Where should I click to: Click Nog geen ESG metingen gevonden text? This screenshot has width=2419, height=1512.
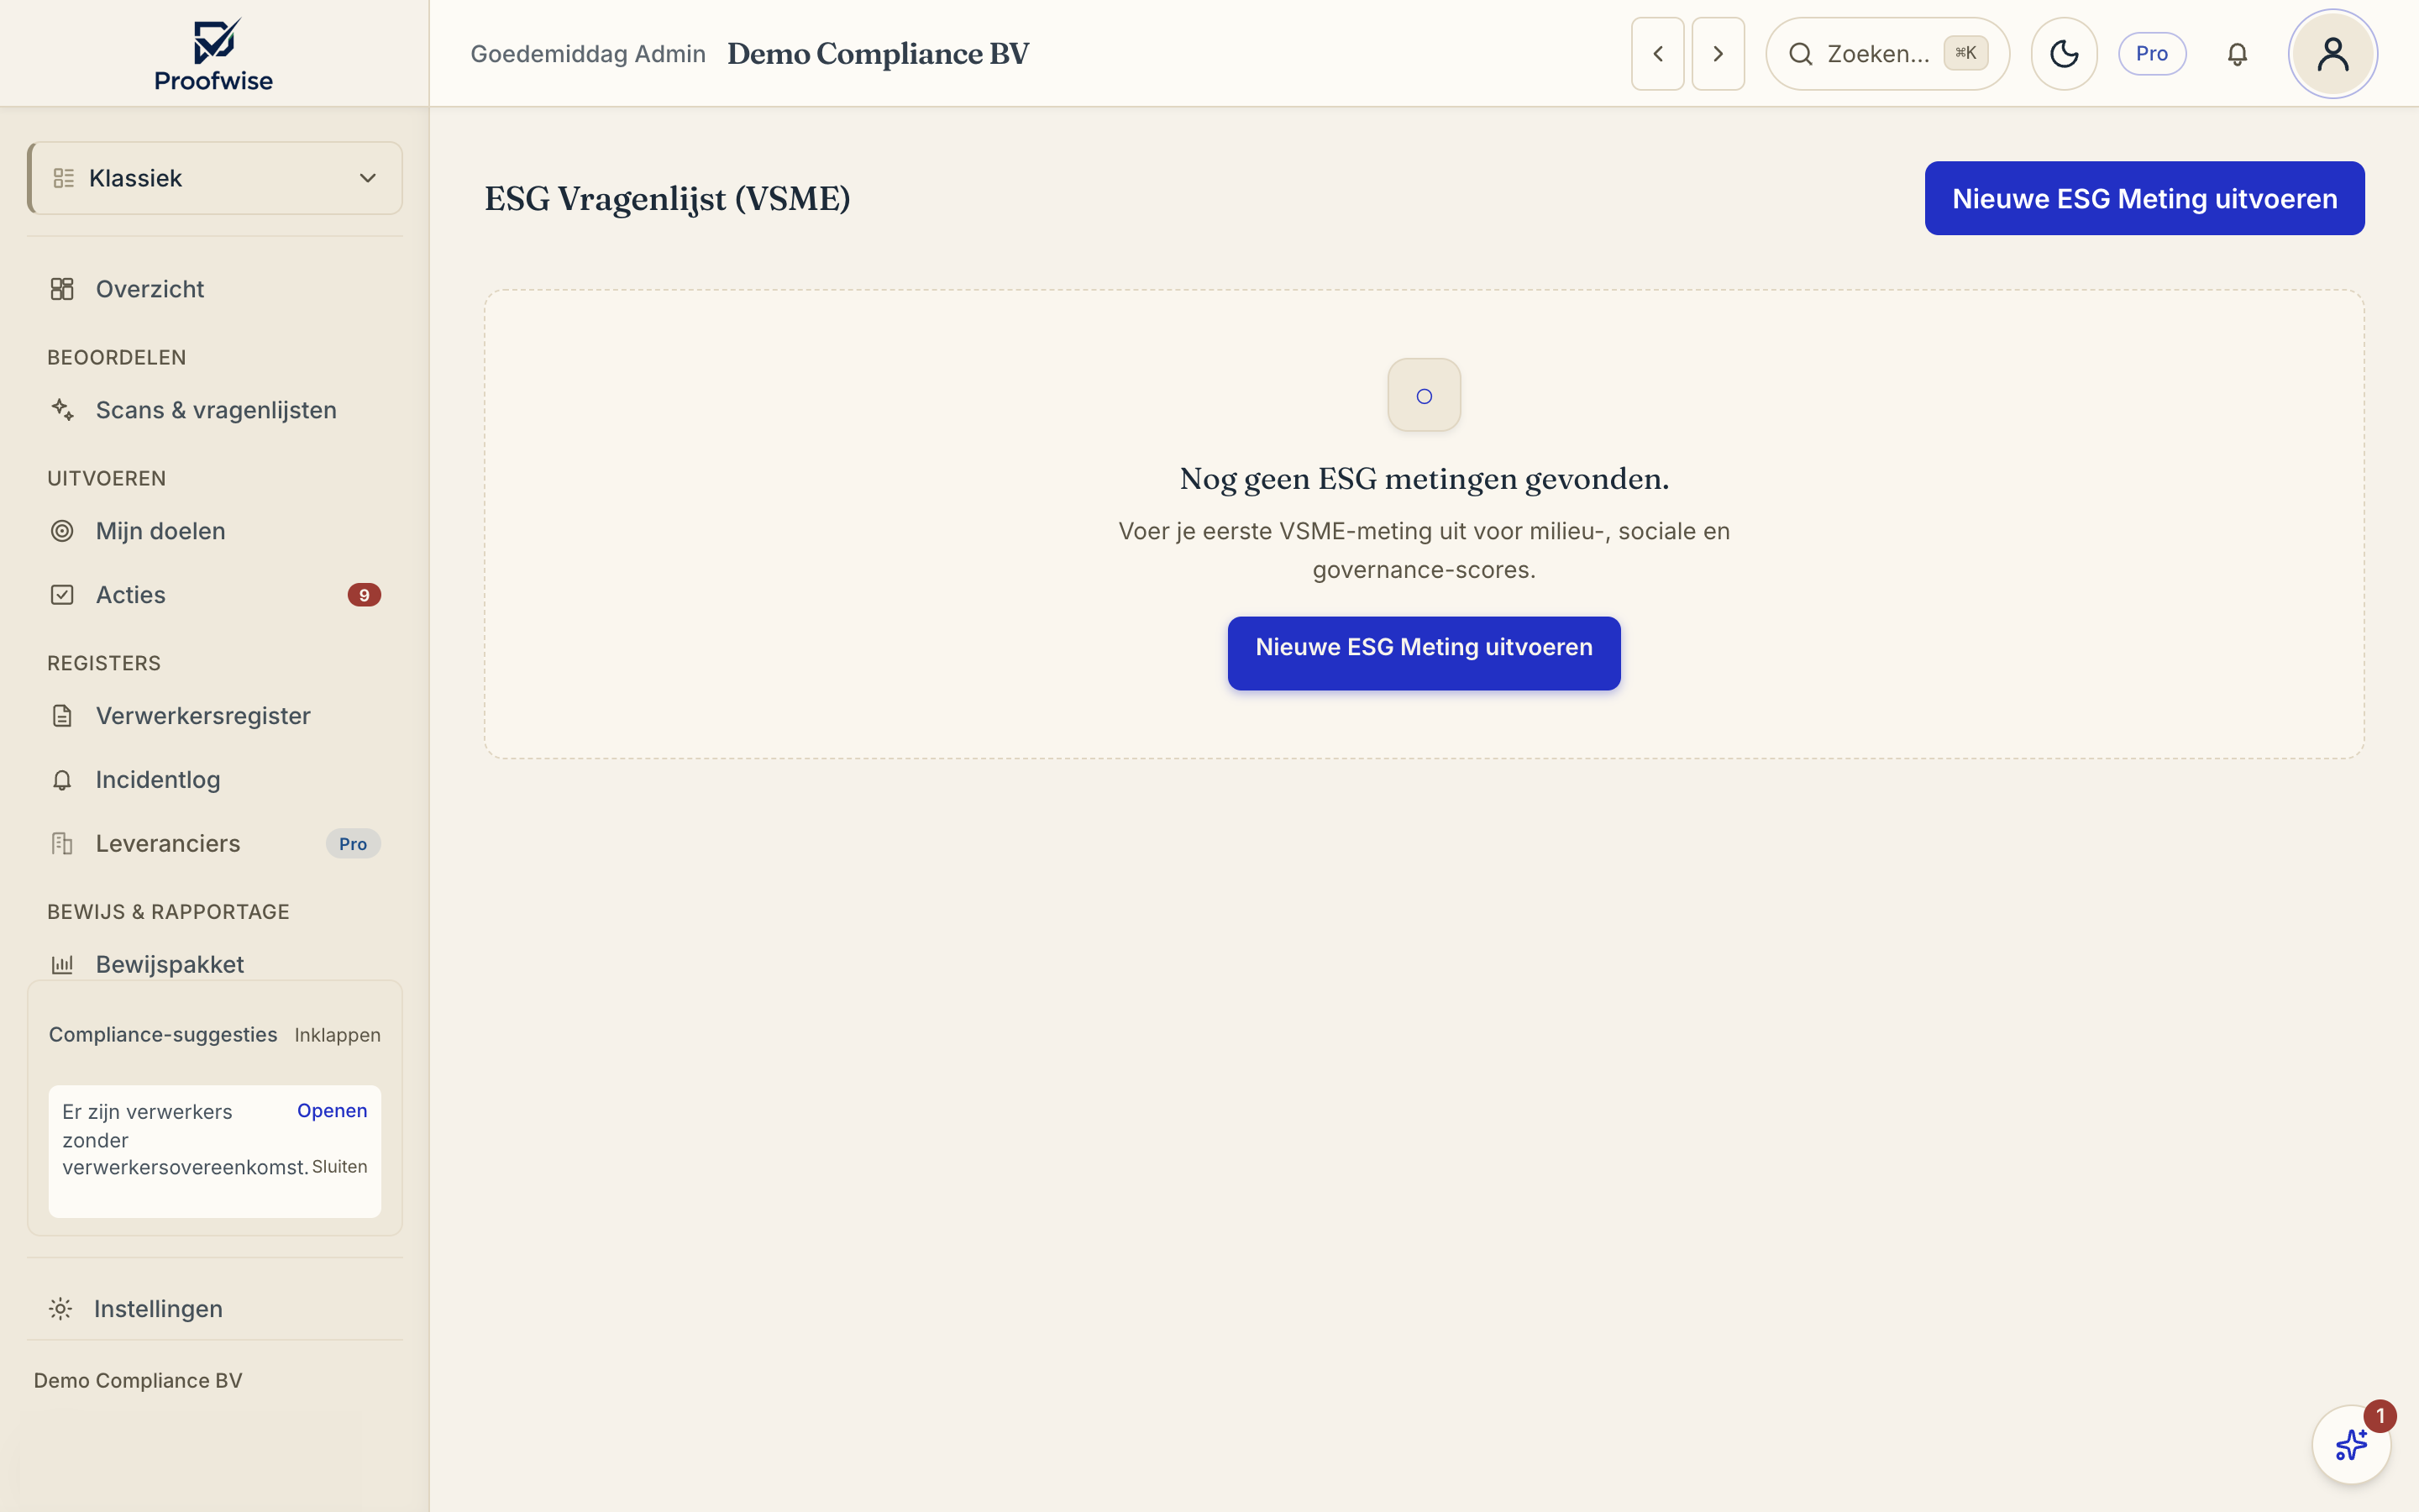1425,479
